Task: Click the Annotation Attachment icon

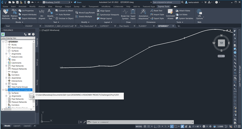Action: coord(143,14)
